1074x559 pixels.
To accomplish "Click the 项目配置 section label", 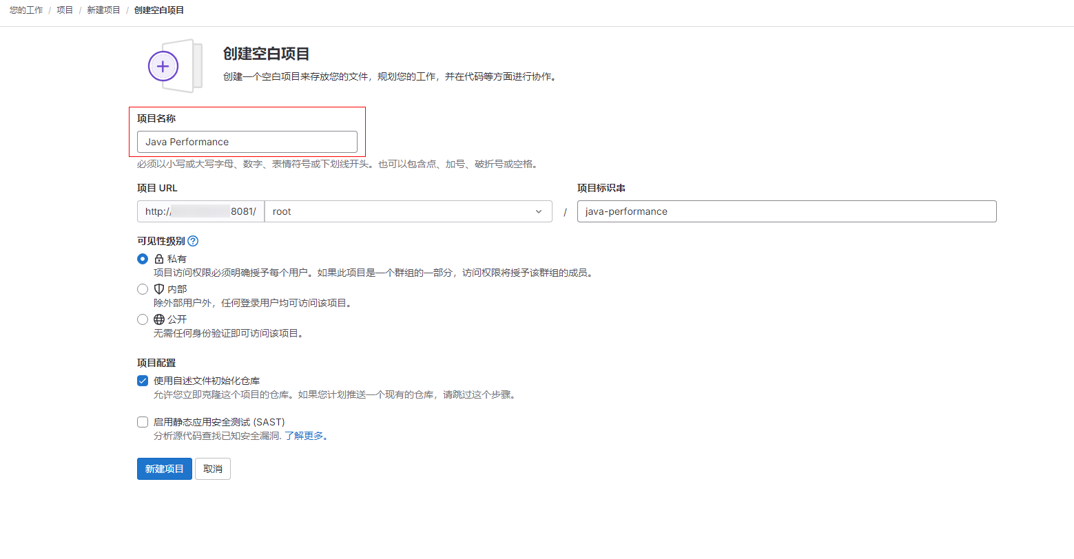I will [156, 363].
